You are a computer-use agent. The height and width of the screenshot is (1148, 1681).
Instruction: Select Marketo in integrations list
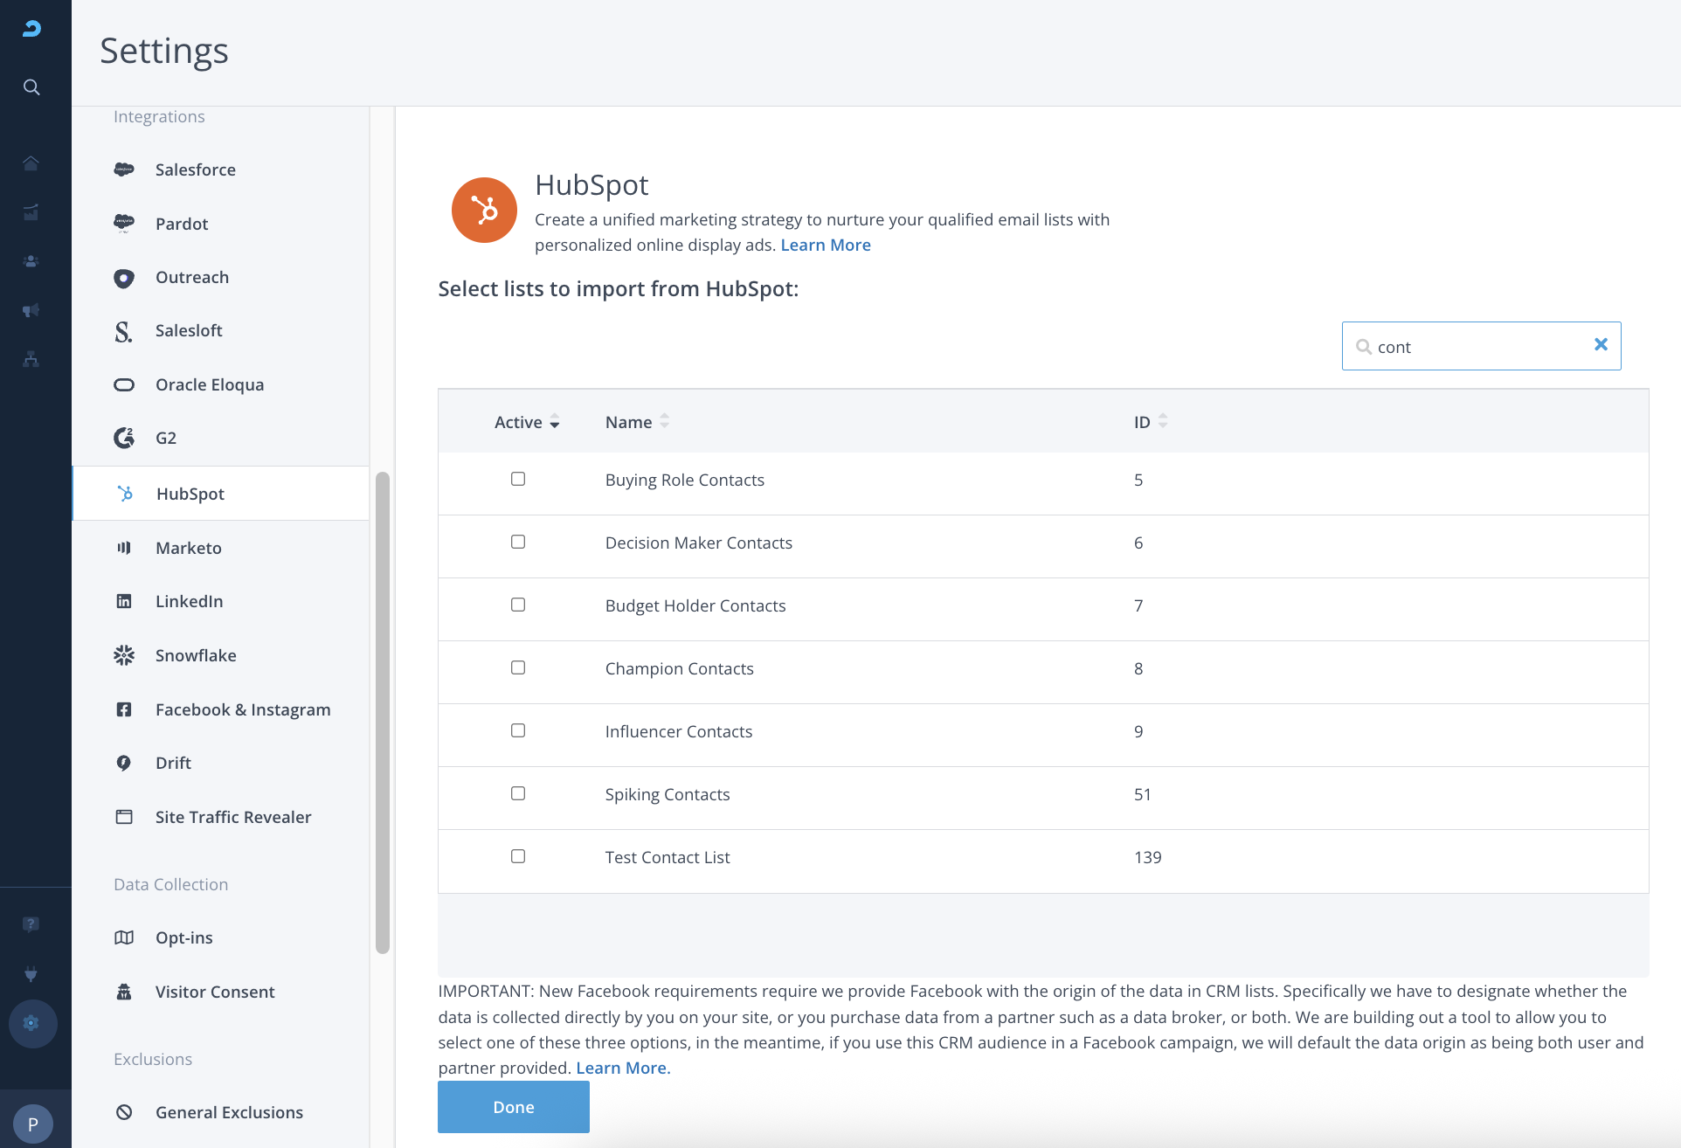tap(188, 548)
